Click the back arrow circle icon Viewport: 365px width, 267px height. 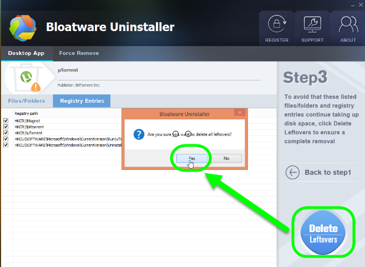(292, 173)
